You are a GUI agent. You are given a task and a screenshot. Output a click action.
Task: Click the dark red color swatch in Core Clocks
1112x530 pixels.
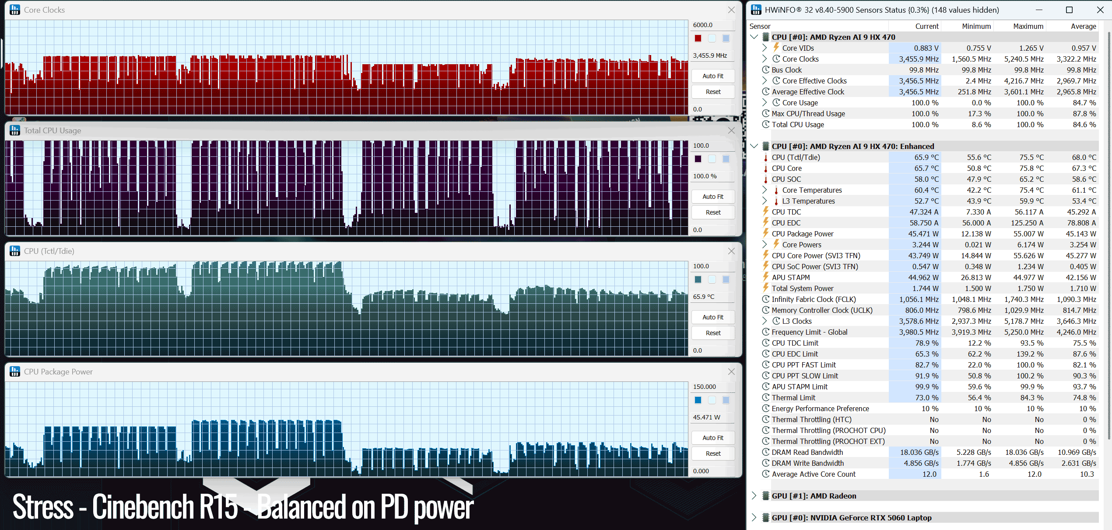click(x=698, y=38)
